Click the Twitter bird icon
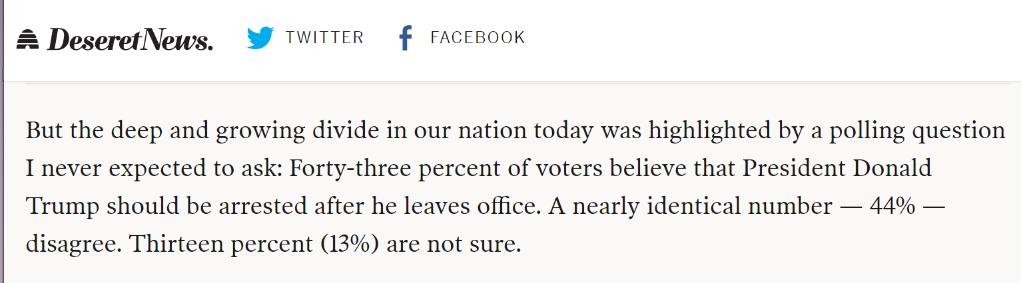Viewport: 1021px width, 283px height. point(260,38)
